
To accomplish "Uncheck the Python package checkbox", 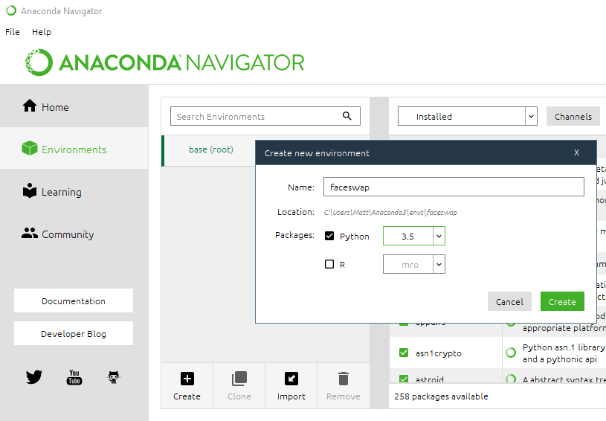I will click(x=329, y=236).
